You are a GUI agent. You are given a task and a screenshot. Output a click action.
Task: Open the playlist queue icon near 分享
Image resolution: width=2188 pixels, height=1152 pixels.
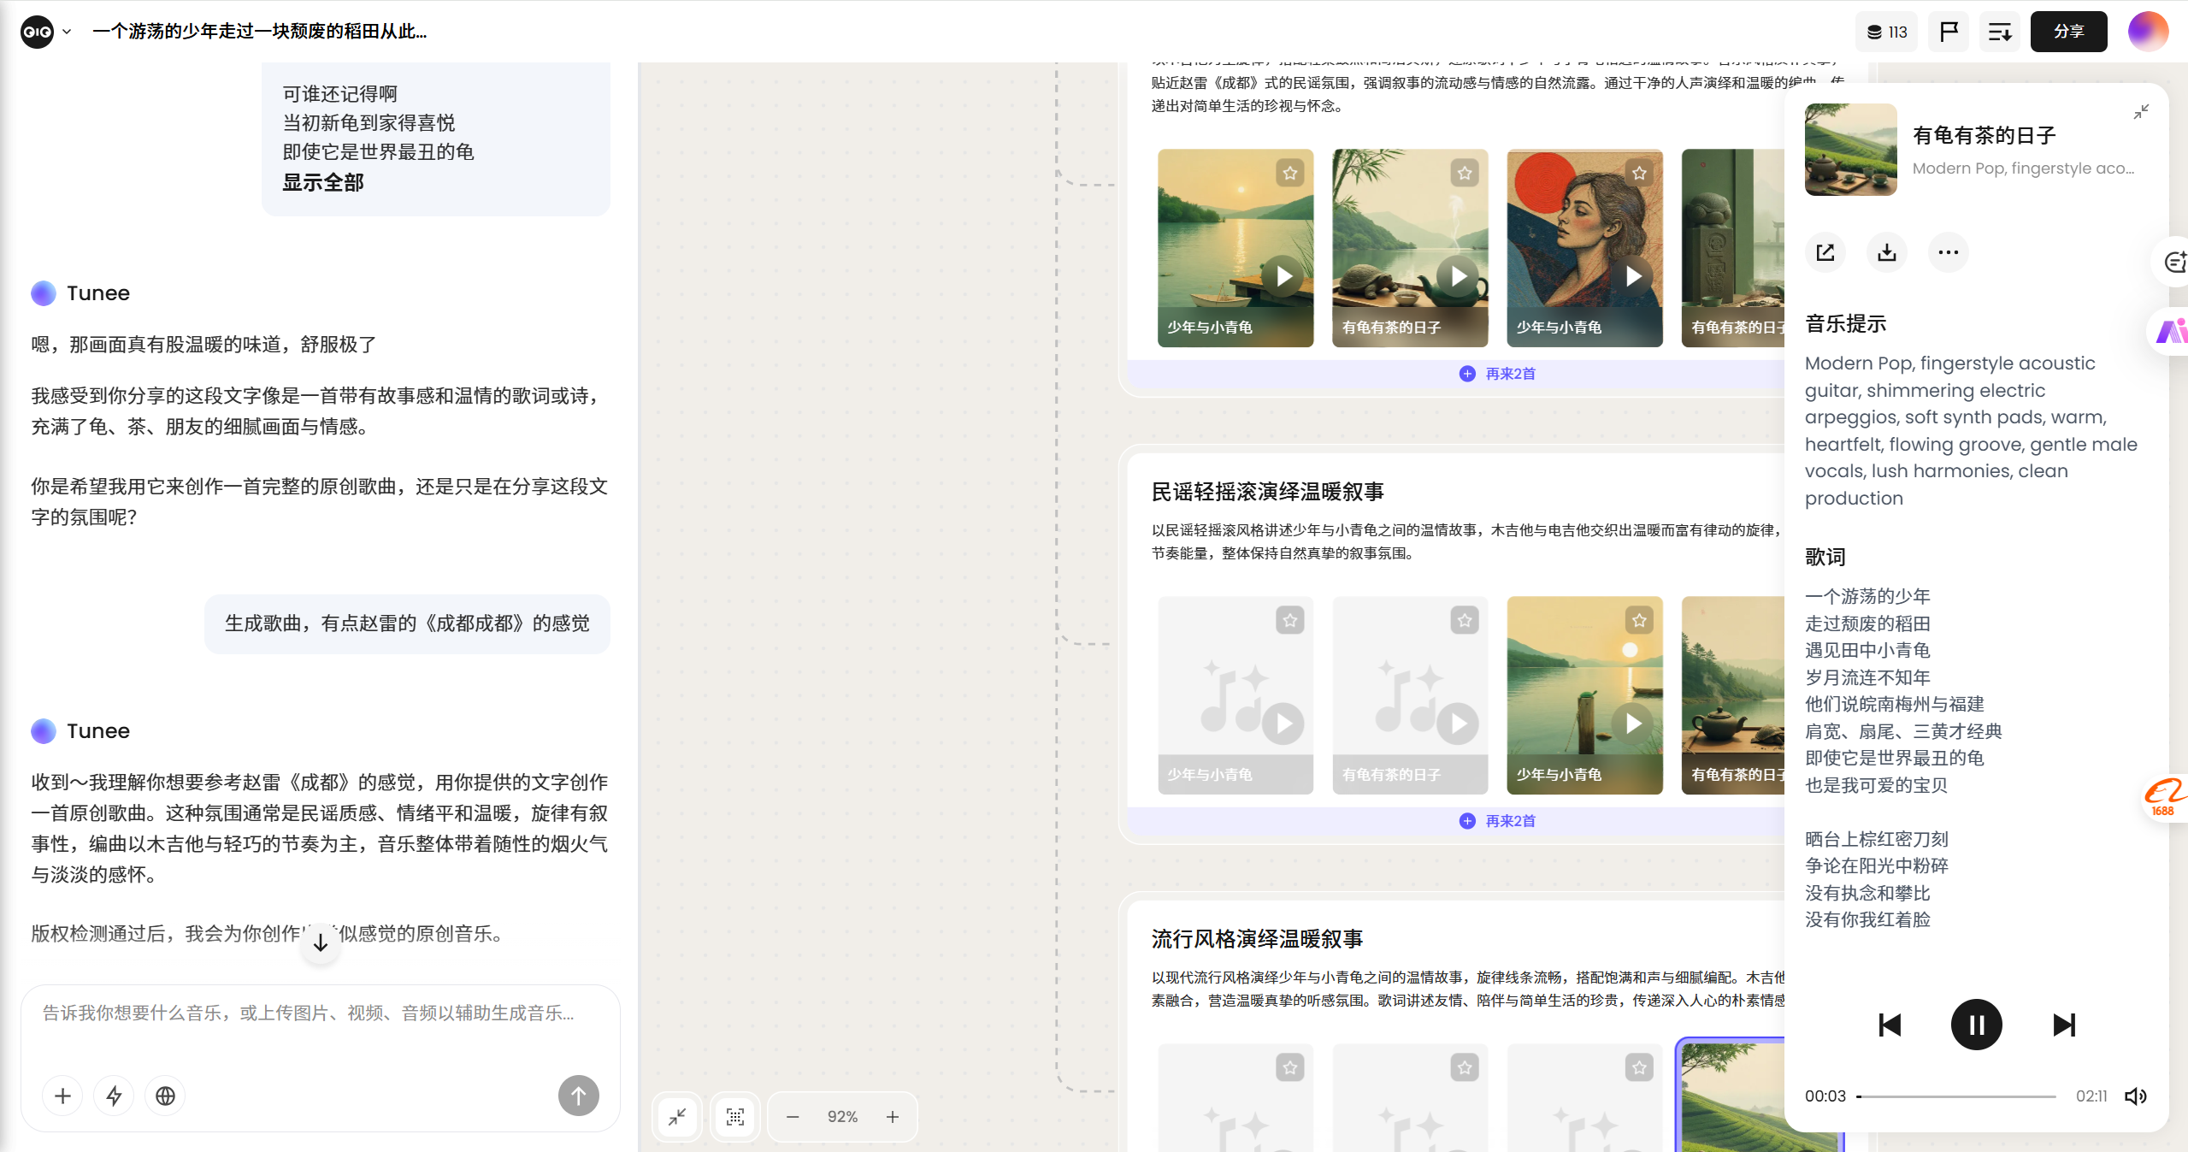pyautogui.click(x=1999, y=31)
